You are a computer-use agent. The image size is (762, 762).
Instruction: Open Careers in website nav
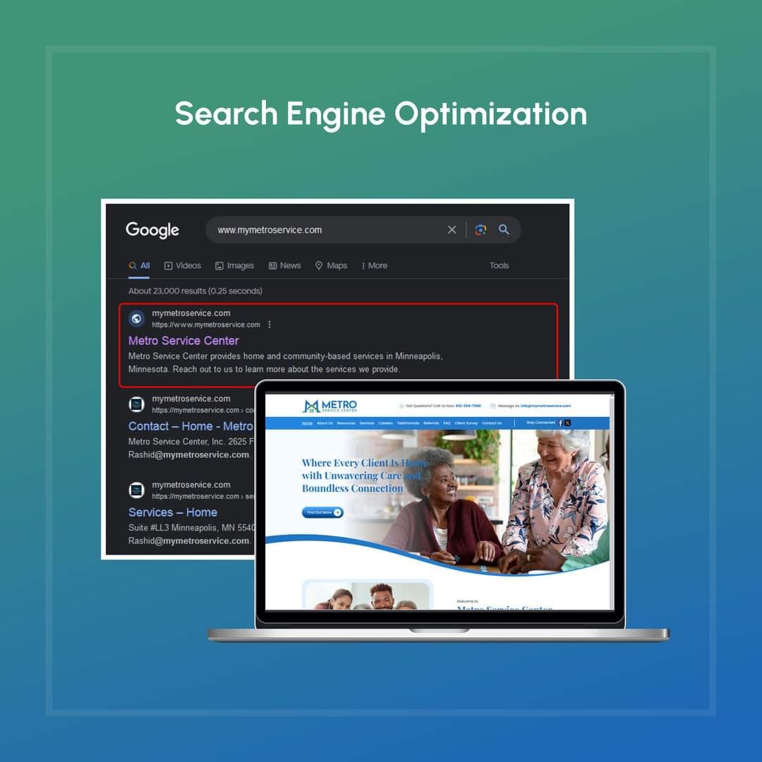pyautogui.click(x=385, y=423)
